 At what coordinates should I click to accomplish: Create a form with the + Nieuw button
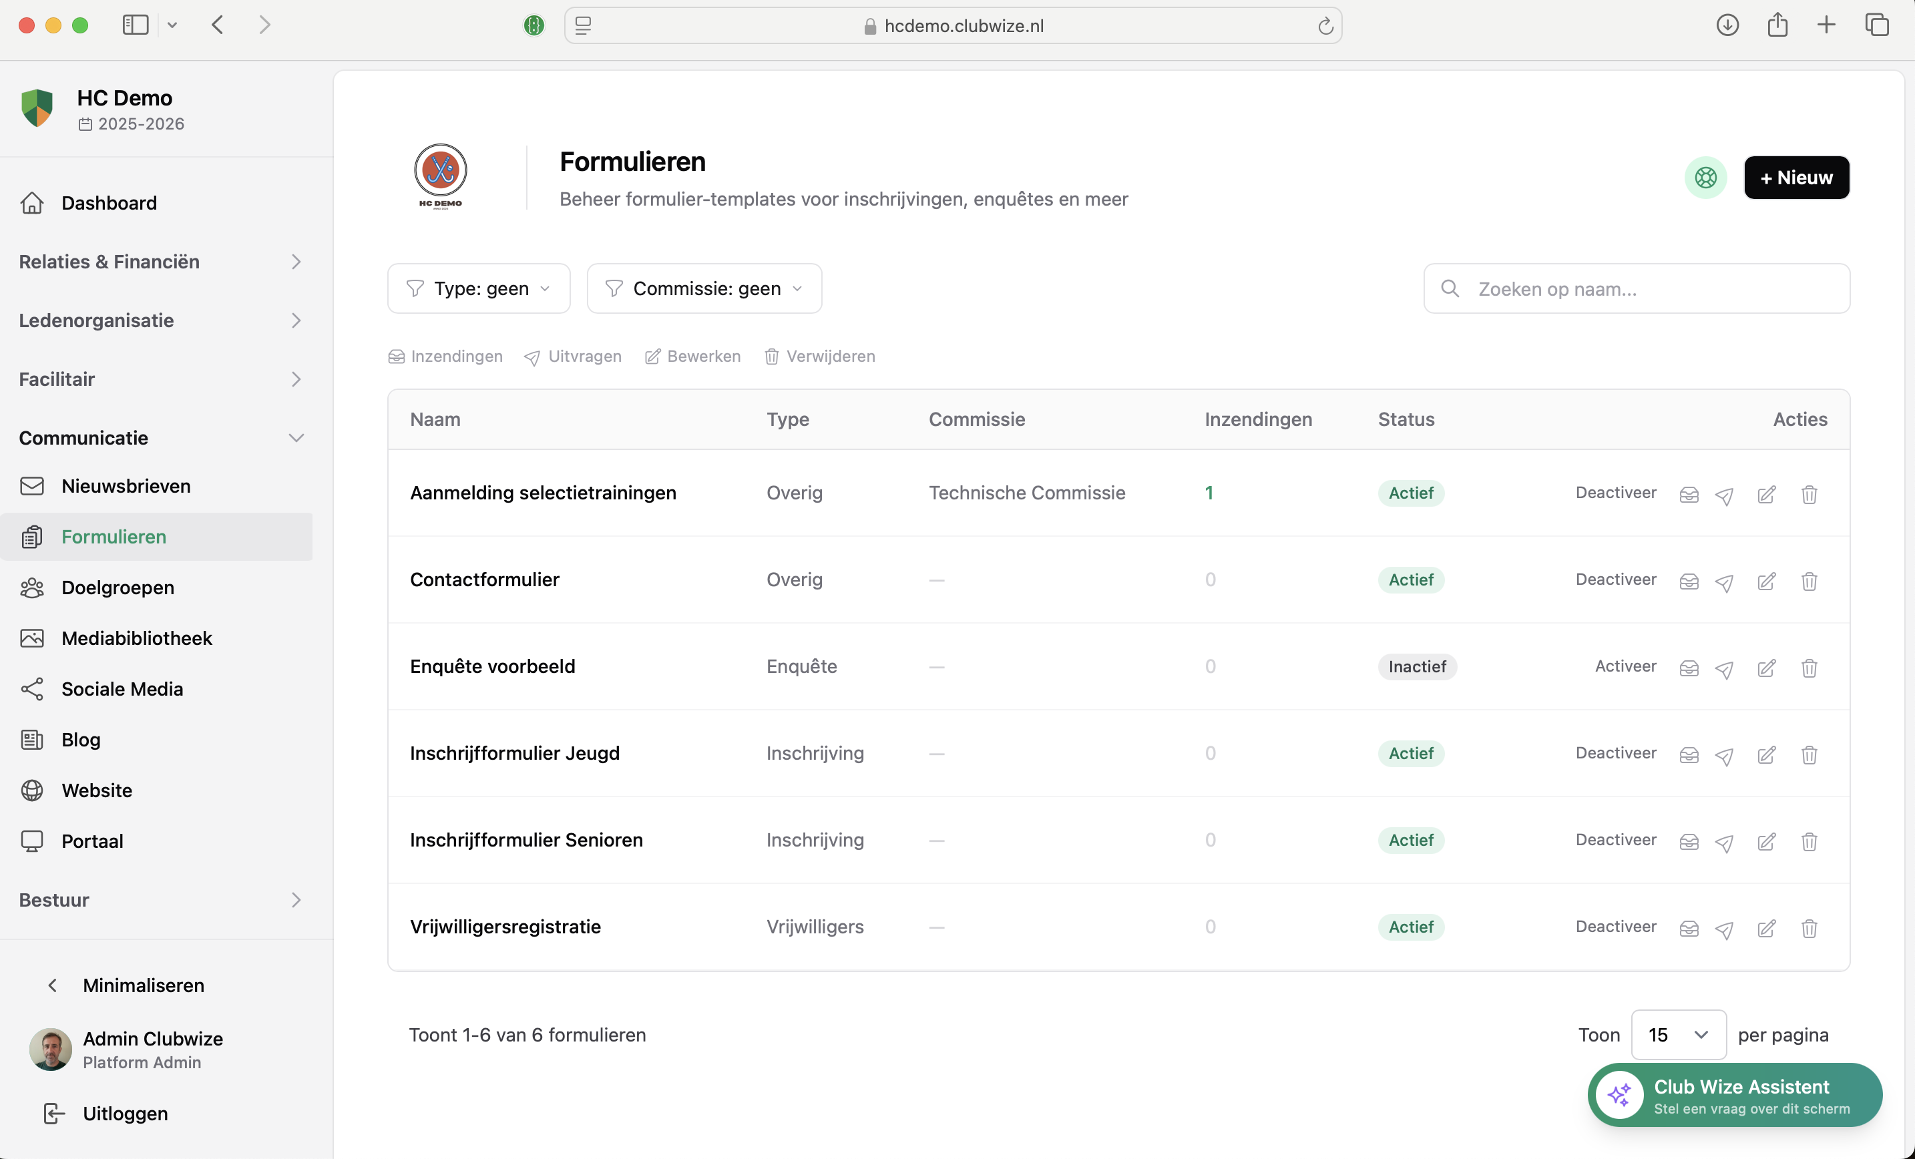point(1796,177)
